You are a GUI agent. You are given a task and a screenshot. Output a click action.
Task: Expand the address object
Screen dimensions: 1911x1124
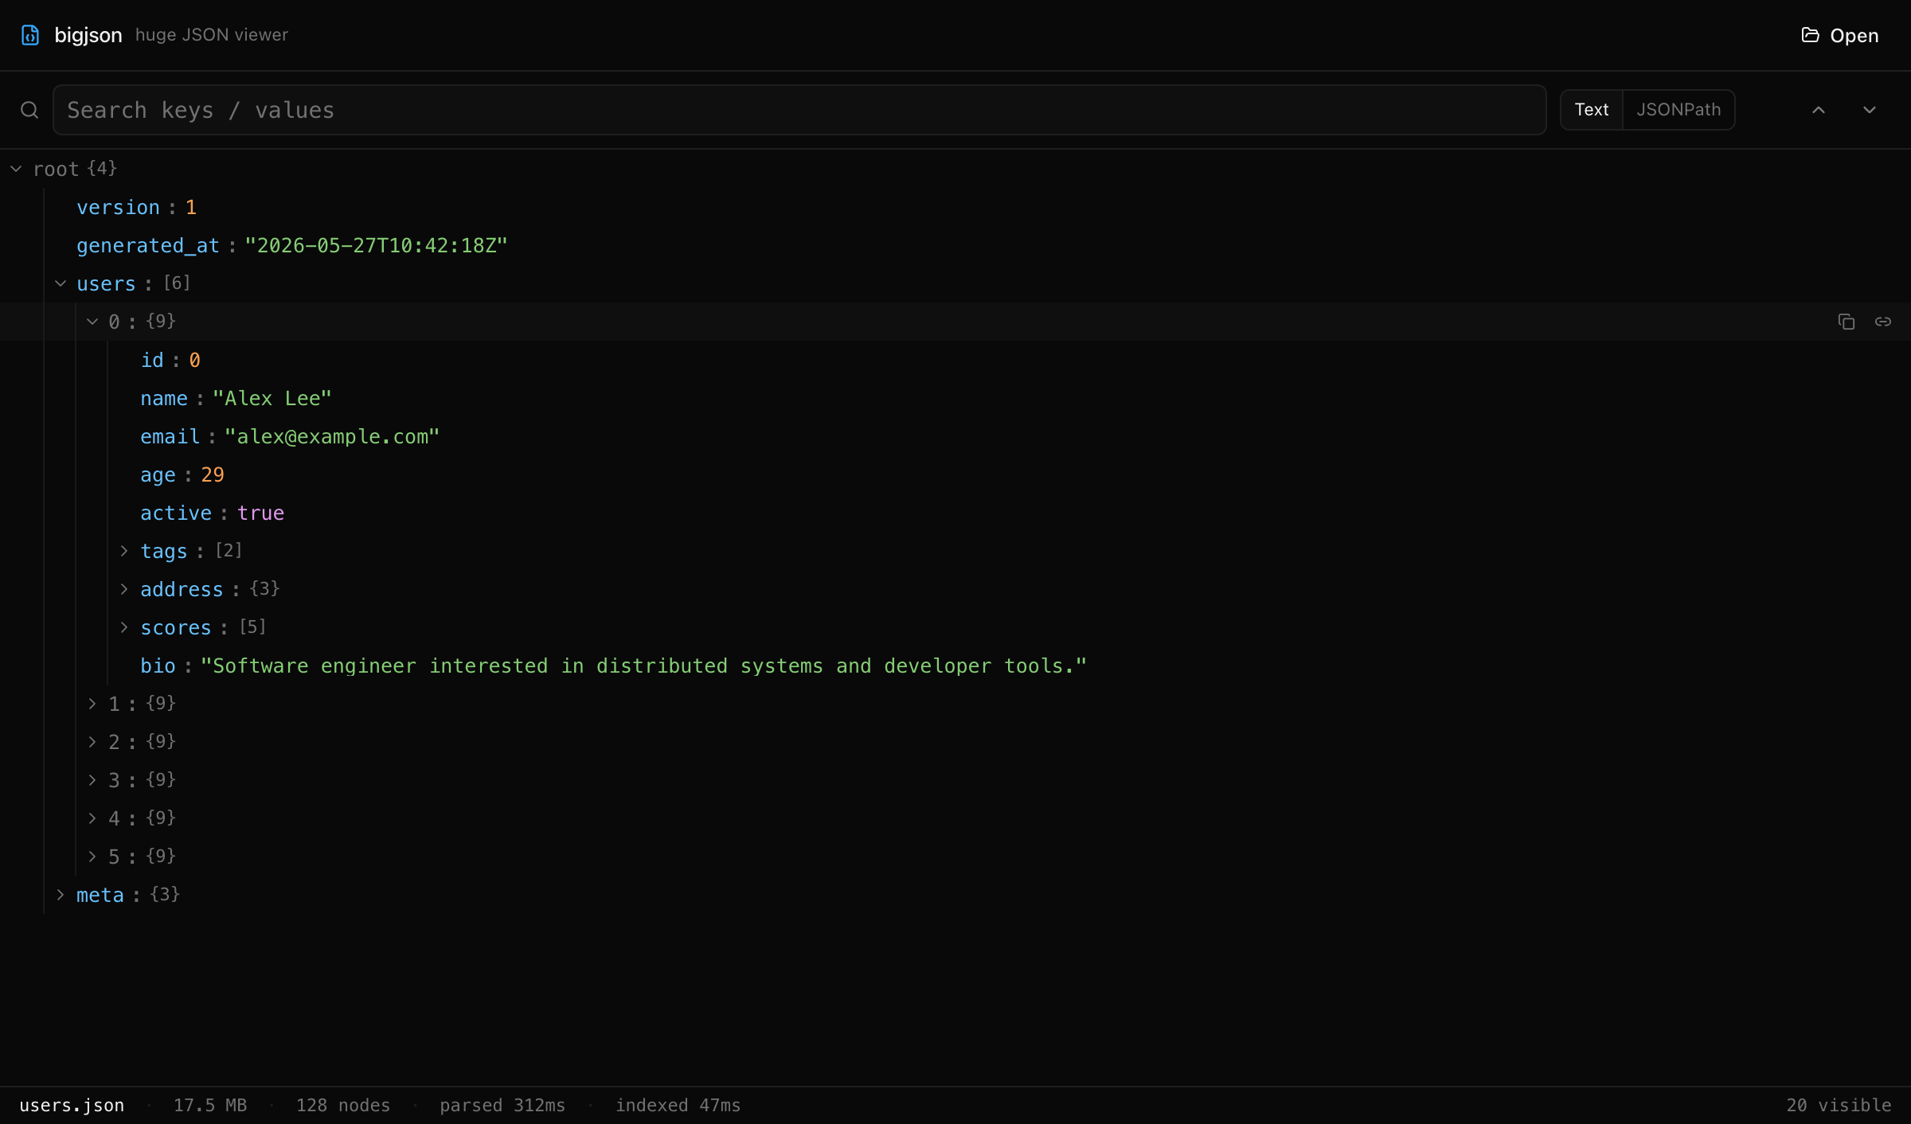coord(124,589)
